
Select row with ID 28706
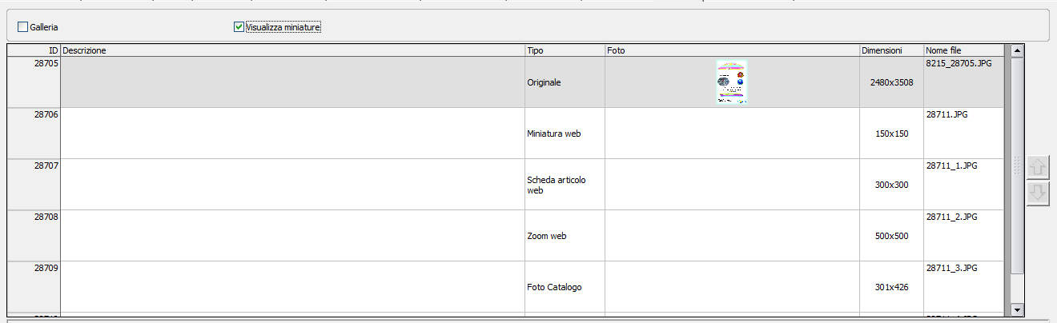[504, 134]
